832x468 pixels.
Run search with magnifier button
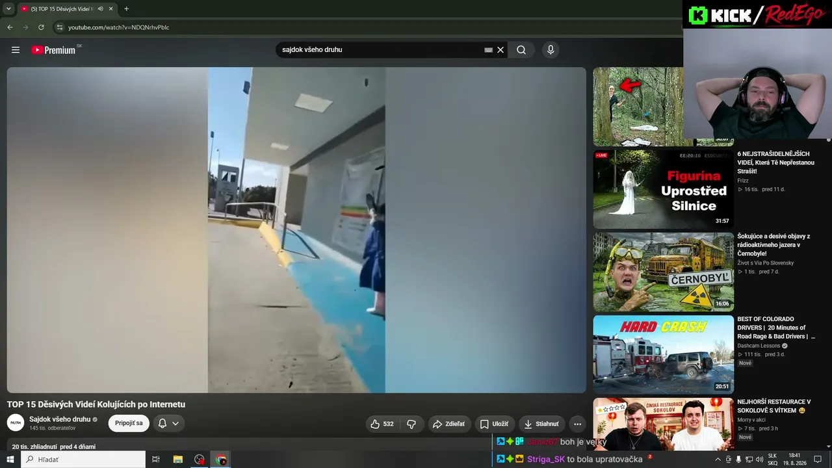(521, 50)
